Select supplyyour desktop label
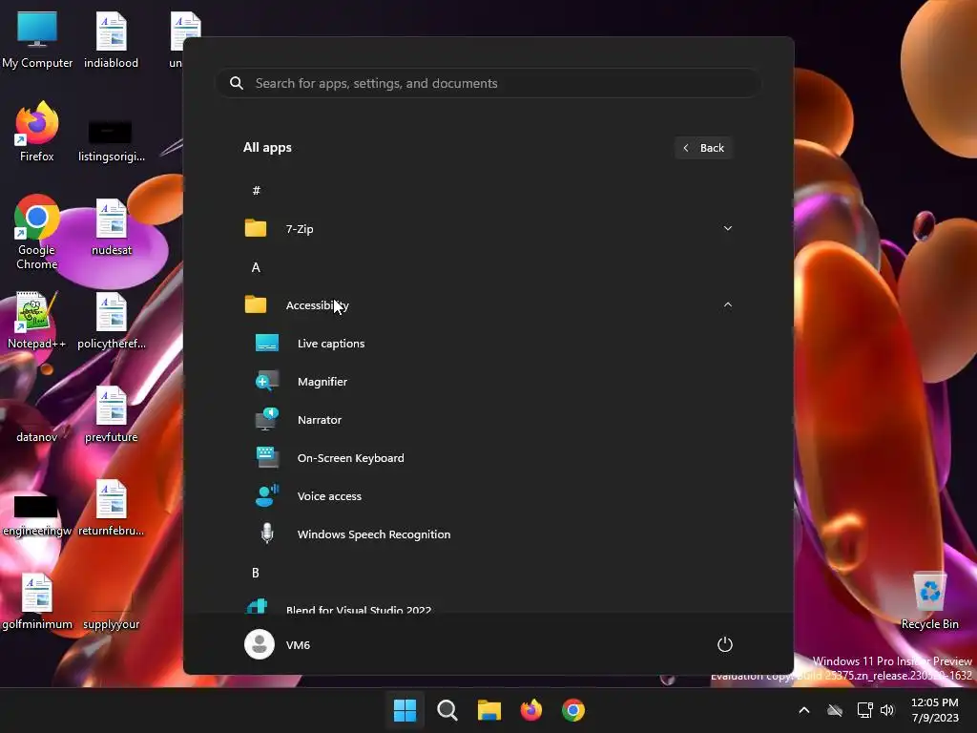977x733 pixels. (x=111, y=624)
